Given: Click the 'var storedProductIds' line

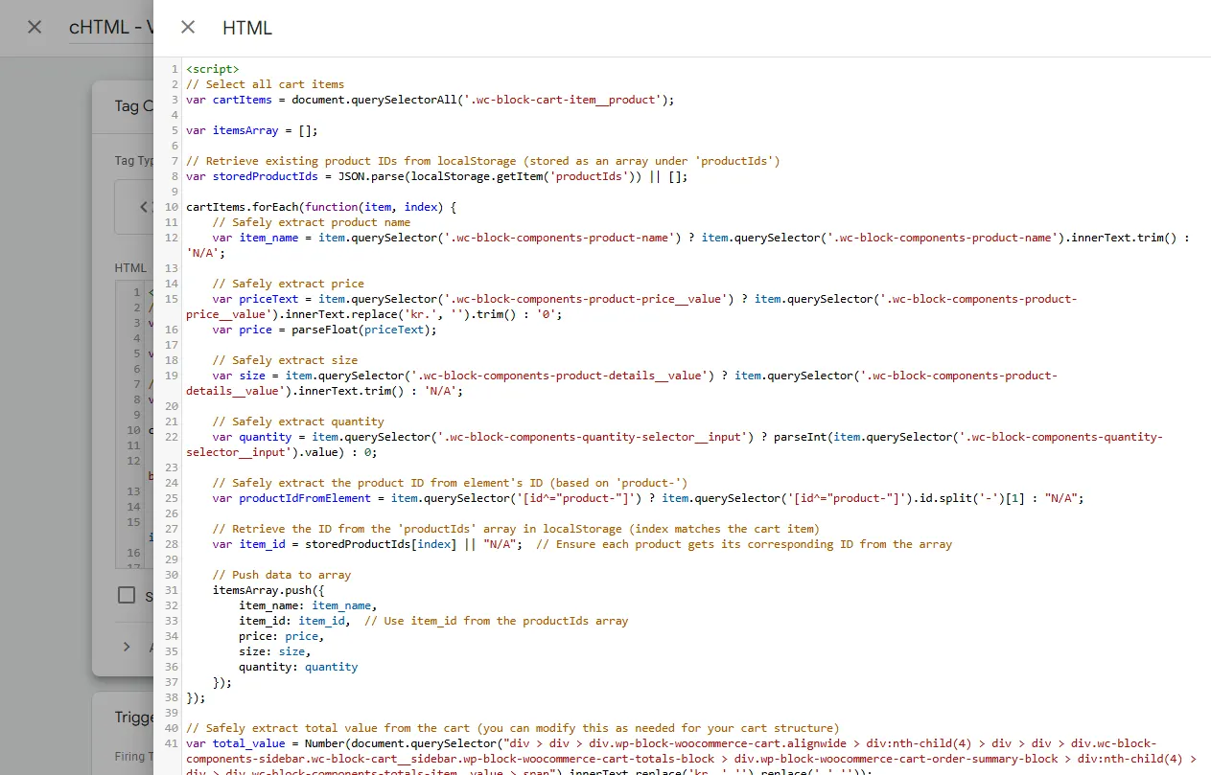Looking at the screenshot, I should click(x=436, y=176).
